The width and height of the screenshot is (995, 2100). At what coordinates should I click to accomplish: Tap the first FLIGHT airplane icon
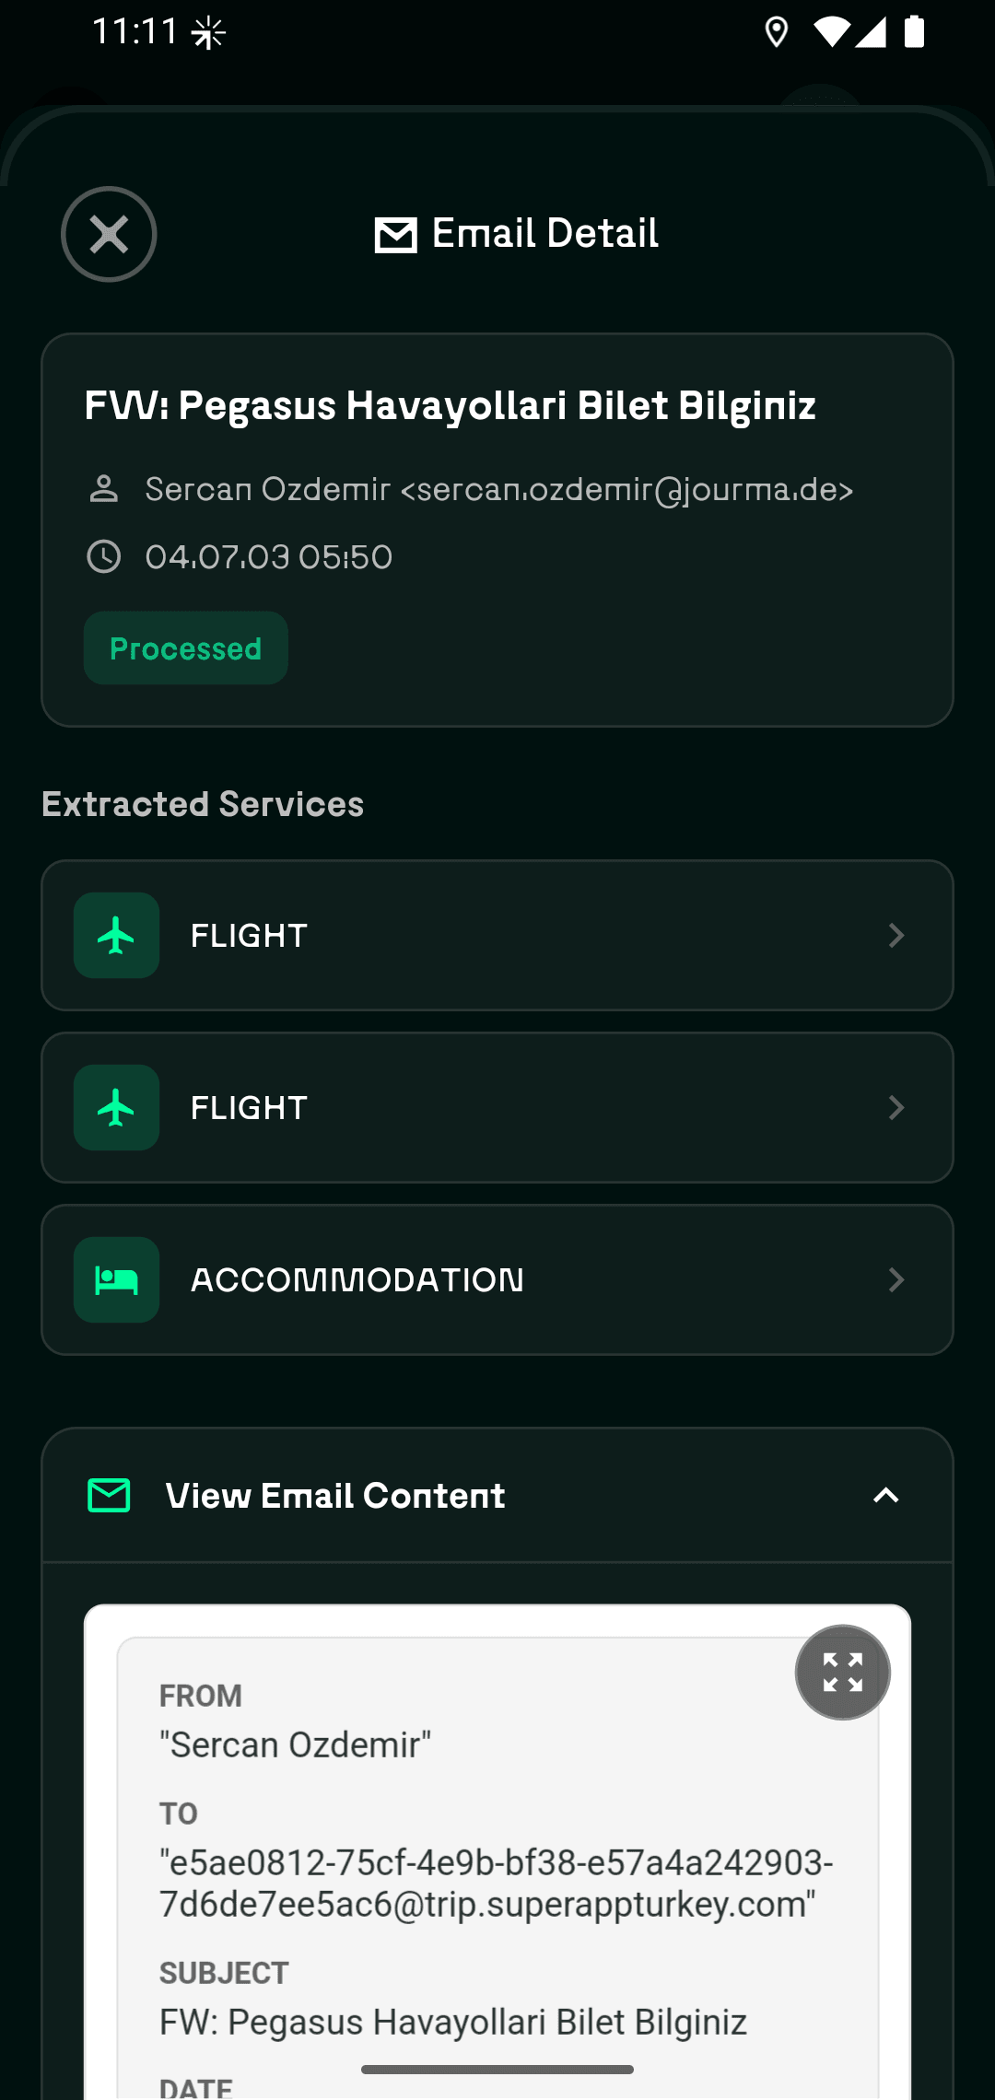tap(116, 935)
